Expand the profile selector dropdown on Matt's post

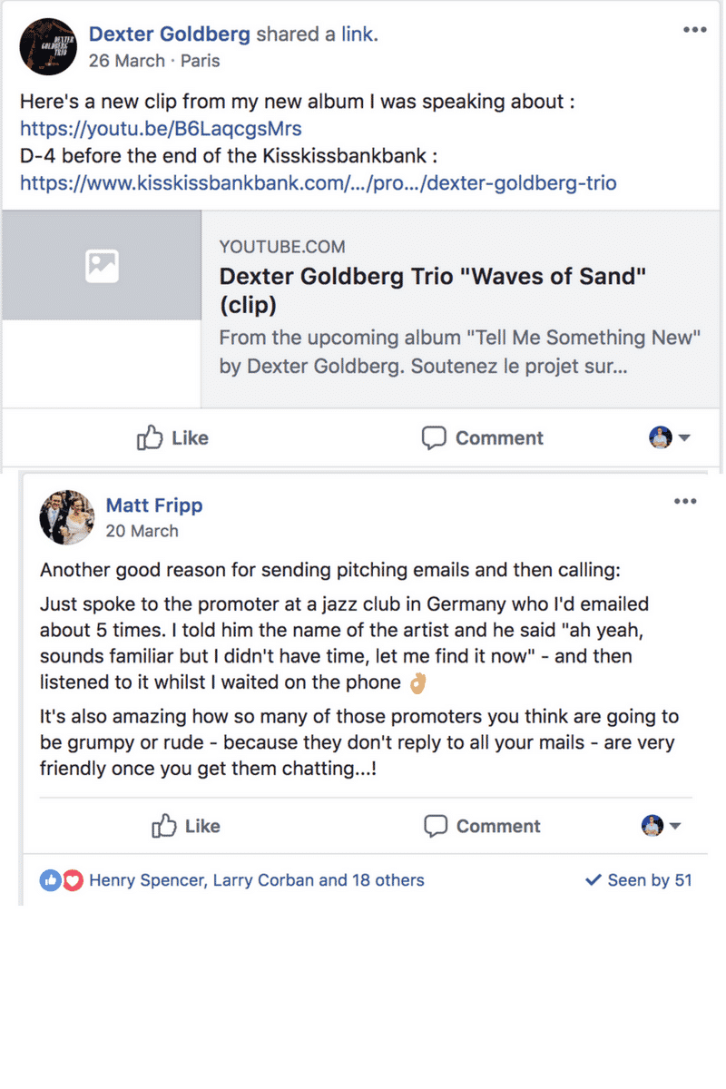click(664, 826)
